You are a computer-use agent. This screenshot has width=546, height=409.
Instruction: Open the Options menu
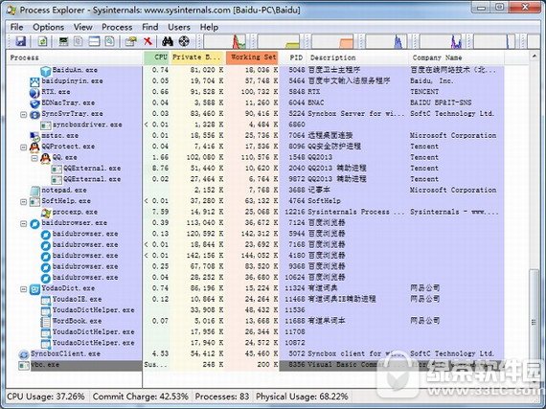pyautogui.click(x=49, y=27)
